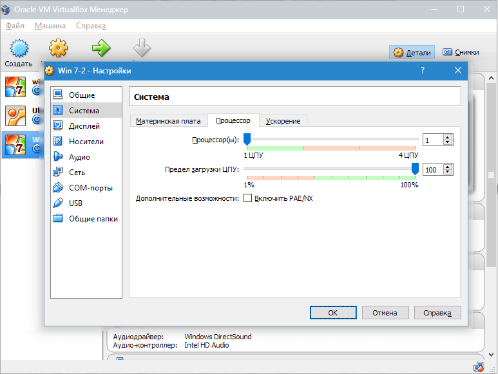Open the Ускорение tab
This screenshot has width=498, height=374.
pos(283,121)
